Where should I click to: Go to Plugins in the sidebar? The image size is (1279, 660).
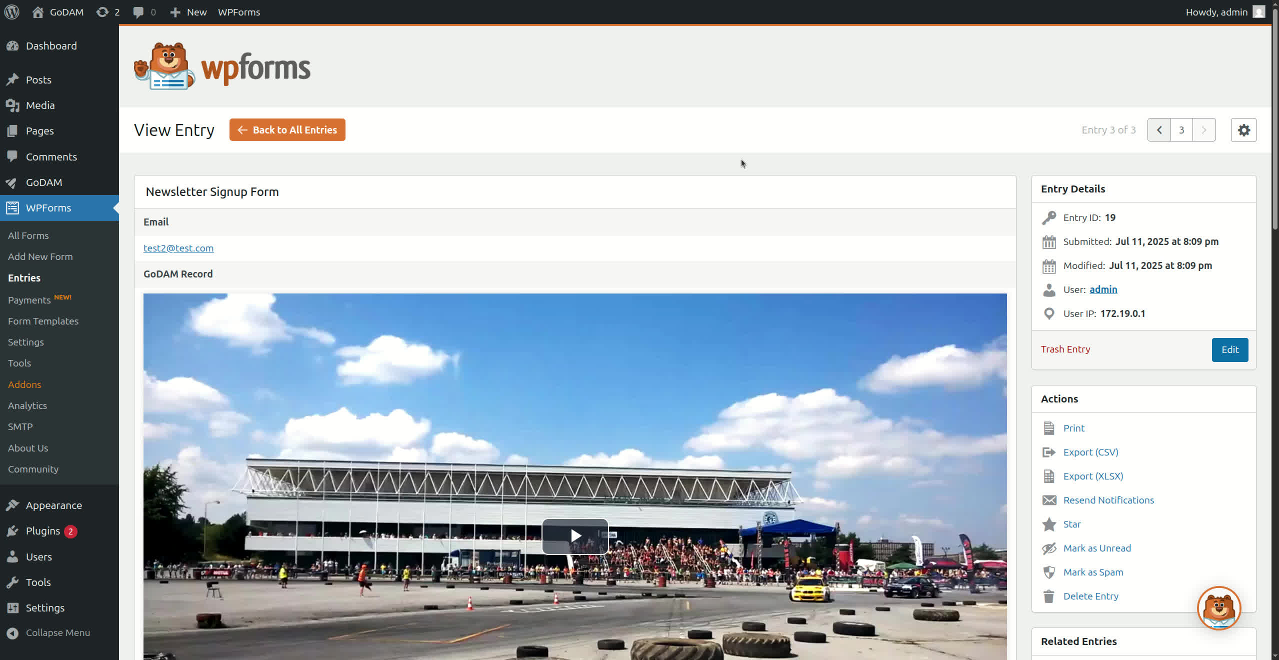tap(43, 531)
